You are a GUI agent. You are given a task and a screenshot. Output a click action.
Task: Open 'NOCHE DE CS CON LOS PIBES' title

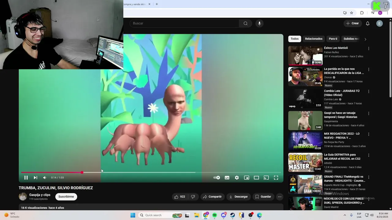coord(344,201)
